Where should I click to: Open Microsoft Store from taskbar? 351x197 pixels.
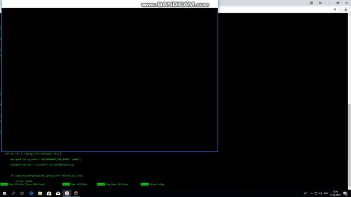tap(49, 193)
